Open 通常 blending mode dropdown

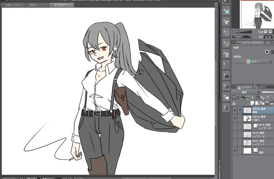tap(246, 92)
